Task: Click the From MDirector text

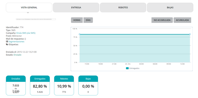Action: pos(14,36)
